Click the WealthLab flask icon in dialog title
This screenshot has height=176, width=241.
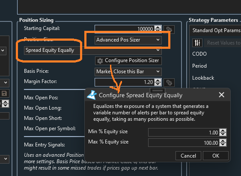pos(92,95)
